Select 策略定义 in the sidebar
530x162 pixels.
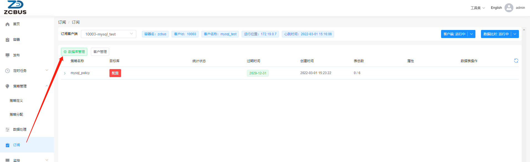[x=16, y=101]
